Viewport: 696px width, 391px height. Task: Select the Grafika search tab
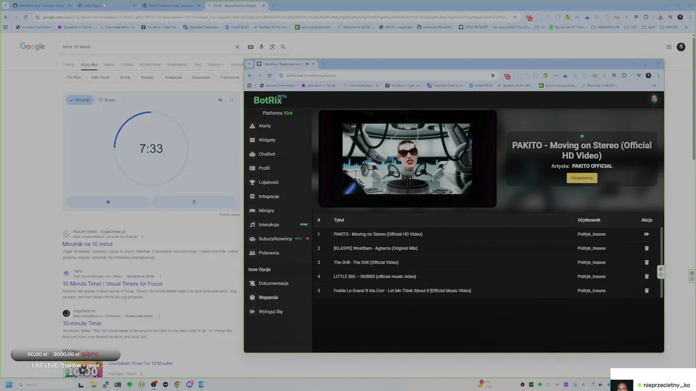127,65
